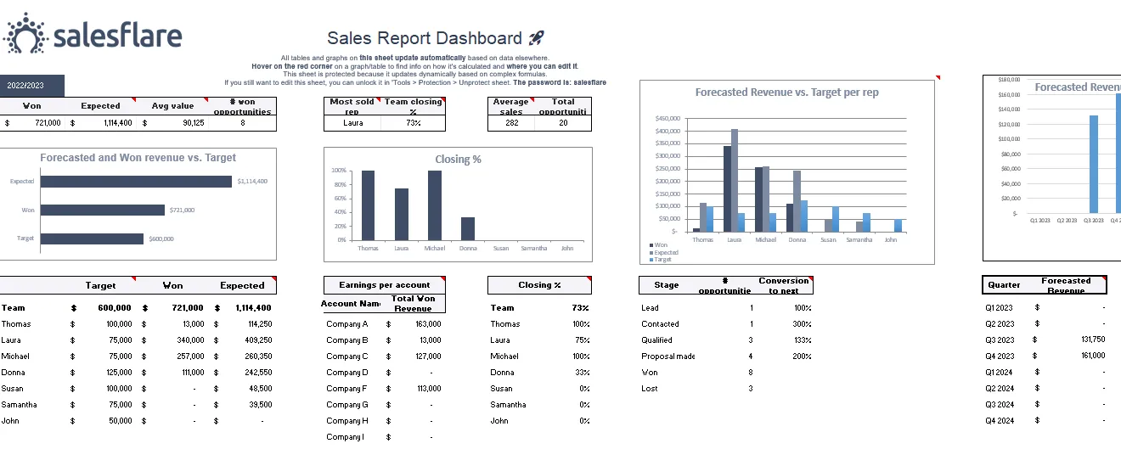Select the Lead stage row
Viewport: 1121px width, 449px height.
coord(726,308)
